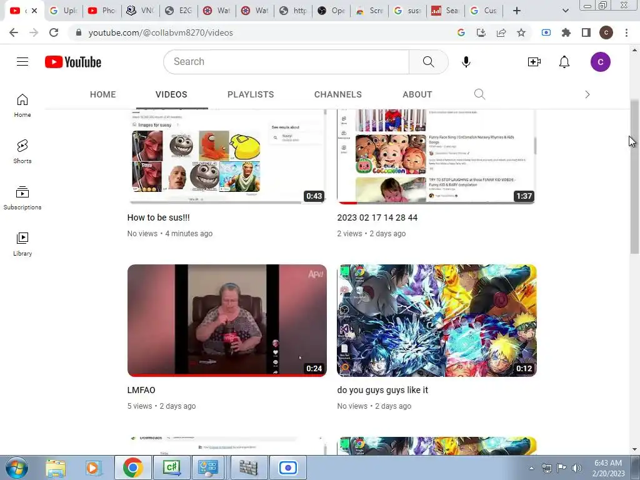
Task: Open the ABOUT tab
Action: pyautogui.click(x=417, y=94)
